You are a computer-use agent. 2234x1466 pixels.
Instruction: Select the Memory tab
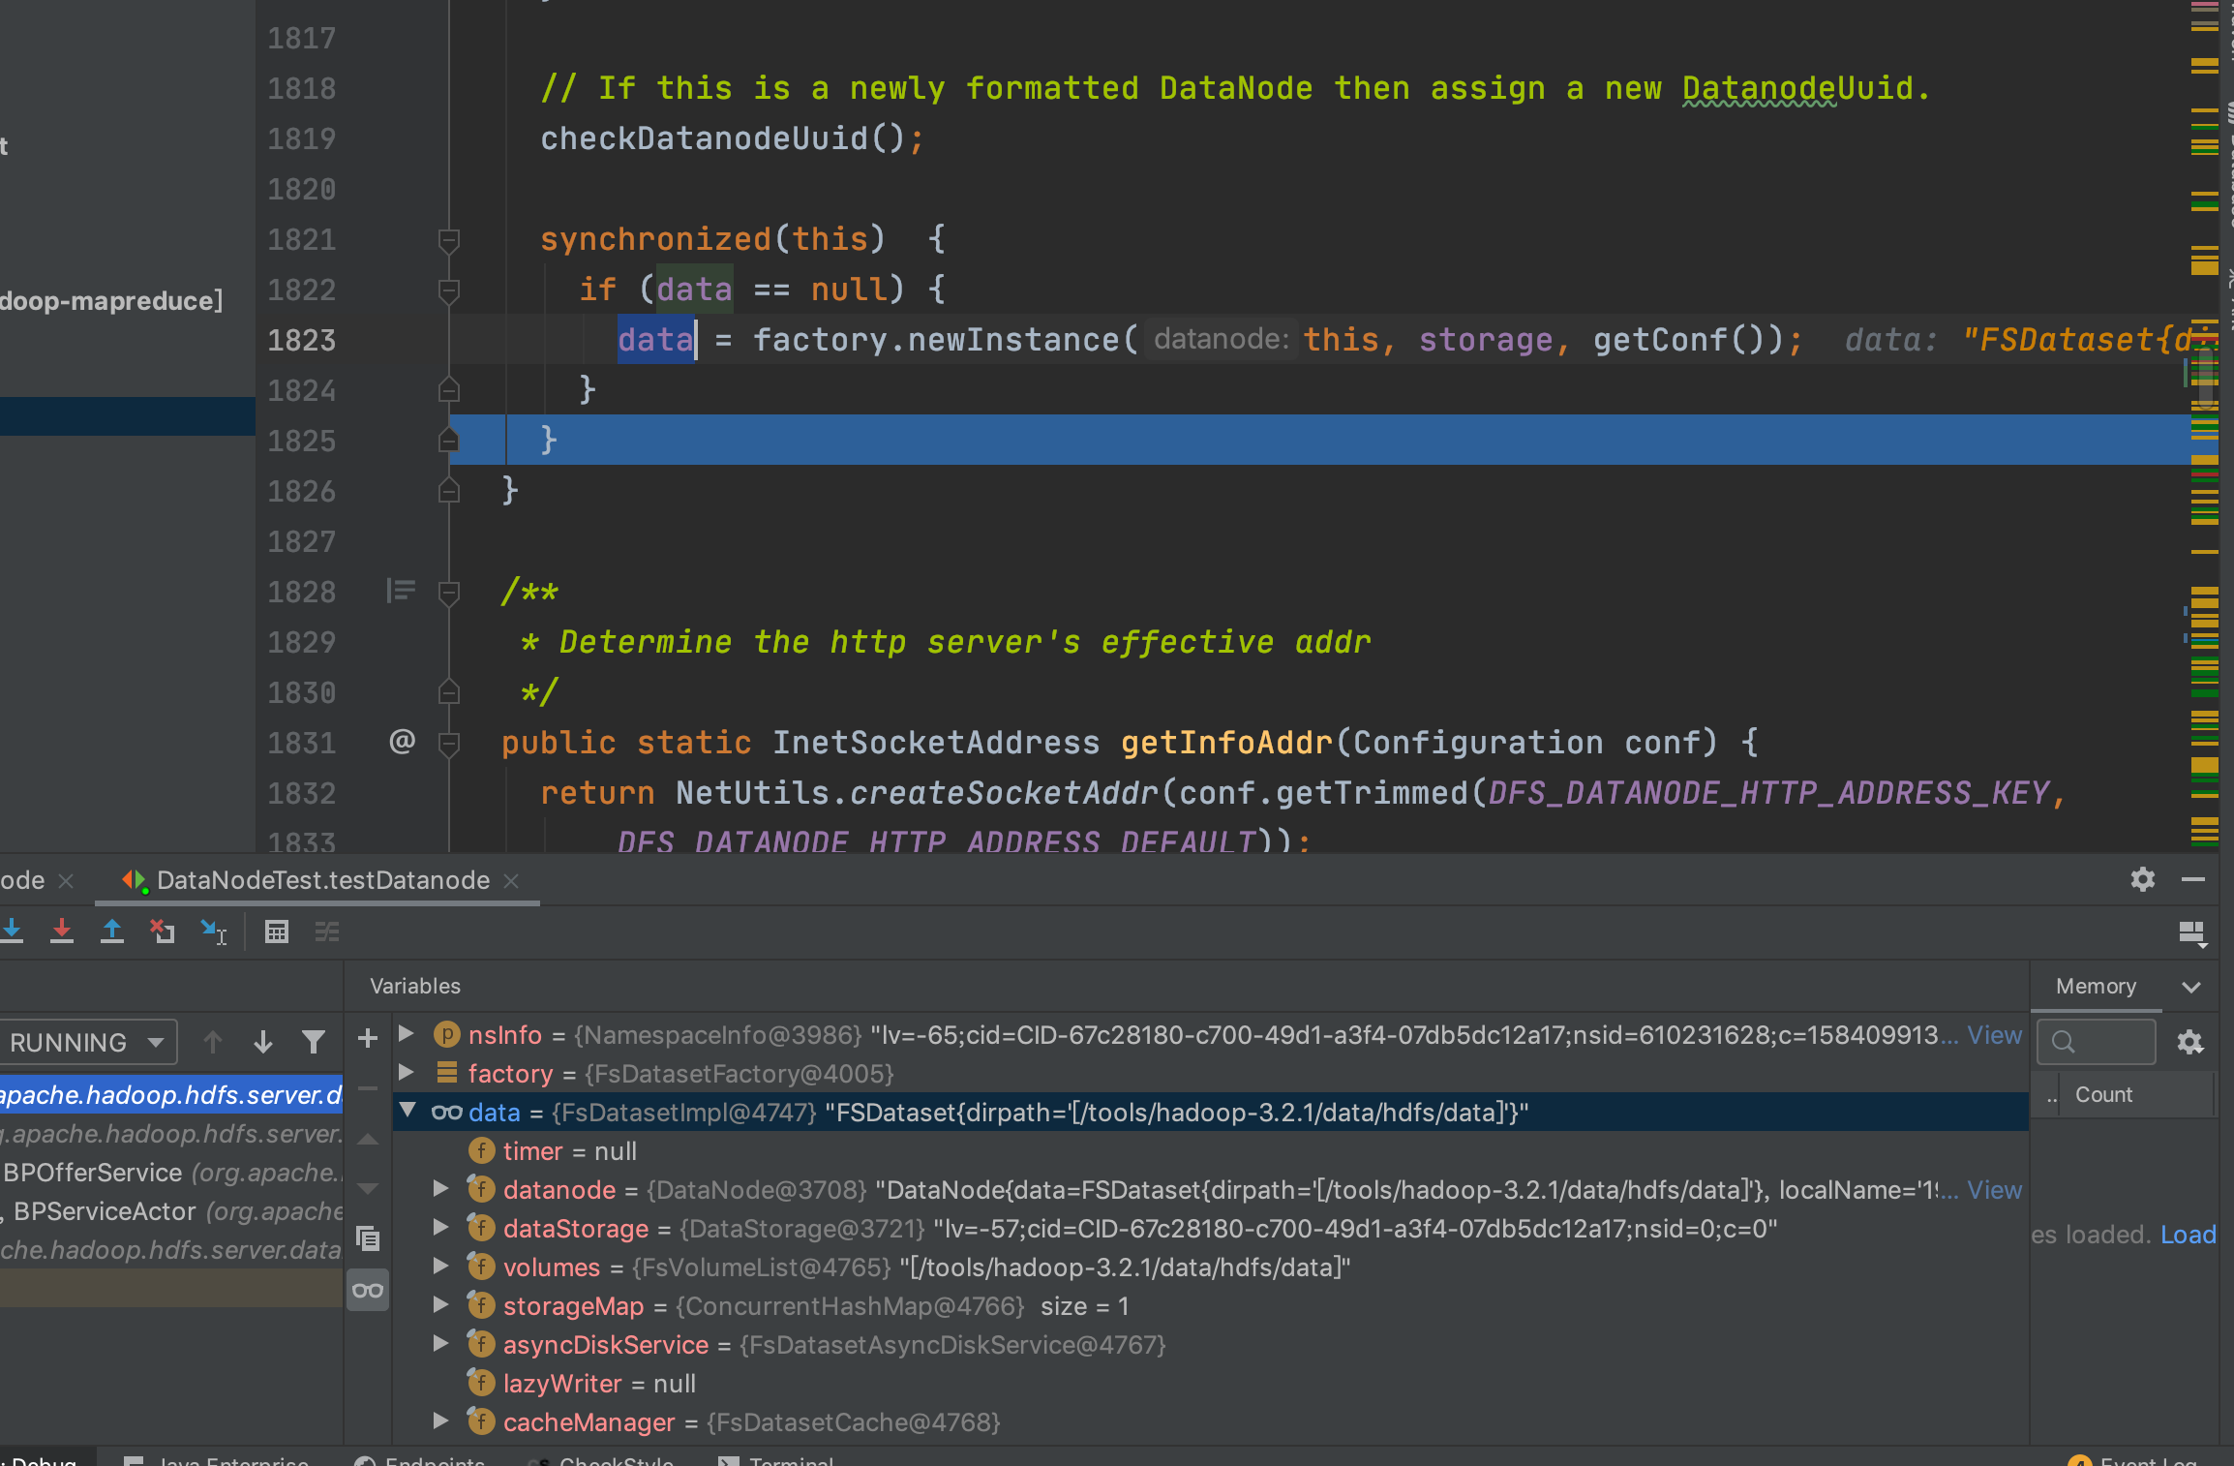2096,986
